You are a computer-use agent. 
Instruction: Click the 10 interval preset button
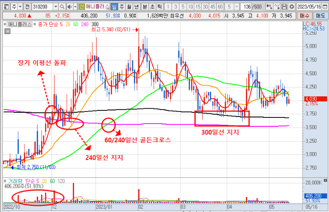(x=190, y=7)
